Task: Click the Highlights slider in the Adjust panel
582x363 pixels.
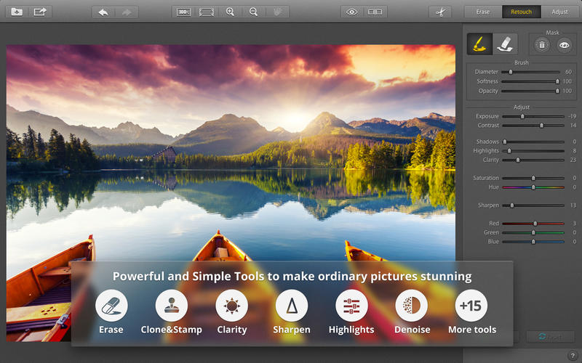Action: (533, 151)
